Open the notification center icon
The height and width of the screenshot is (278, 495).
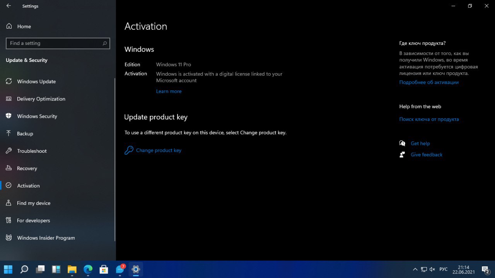tap(485, 269)
